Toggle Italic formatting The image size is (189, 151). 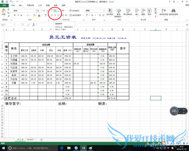pos(18,15)
